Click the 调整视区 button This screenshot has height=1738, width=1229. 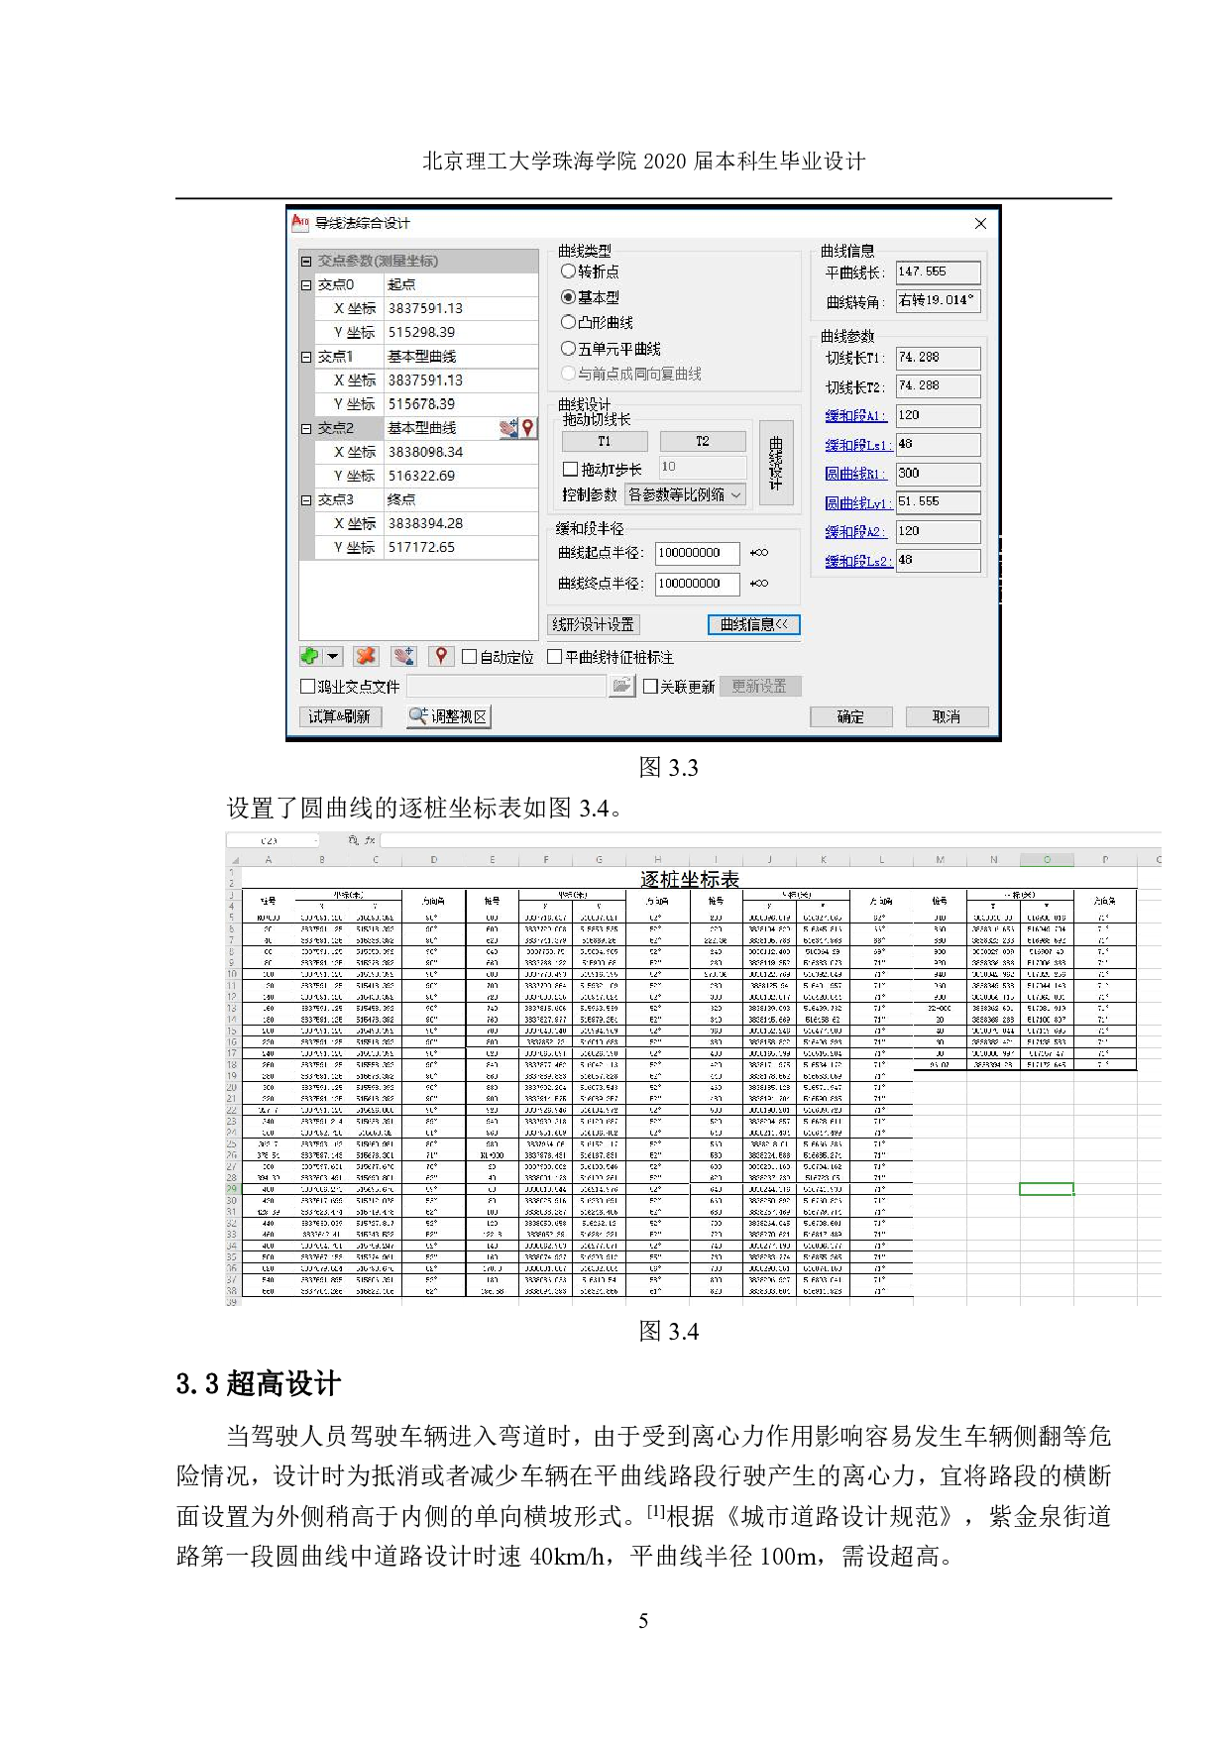(x=449, y=716)
